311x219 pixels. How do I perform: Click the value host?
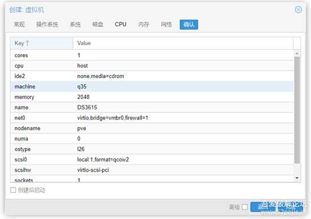coord(83,65)
